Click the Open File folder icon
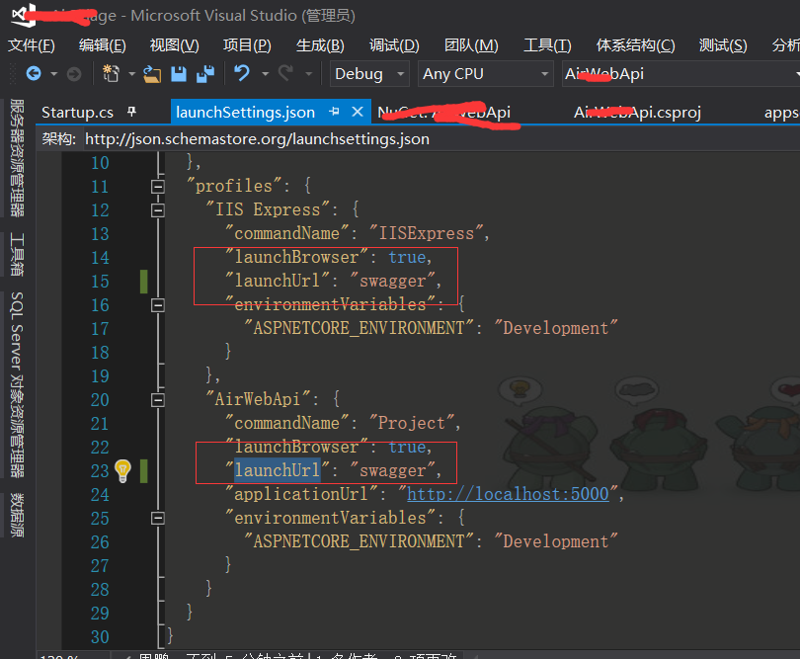The height and width of the screenshot is (659, 800). [152, 74]
